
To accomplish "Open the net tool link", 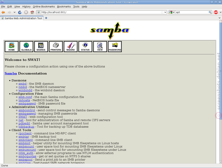I will (21, 120).
